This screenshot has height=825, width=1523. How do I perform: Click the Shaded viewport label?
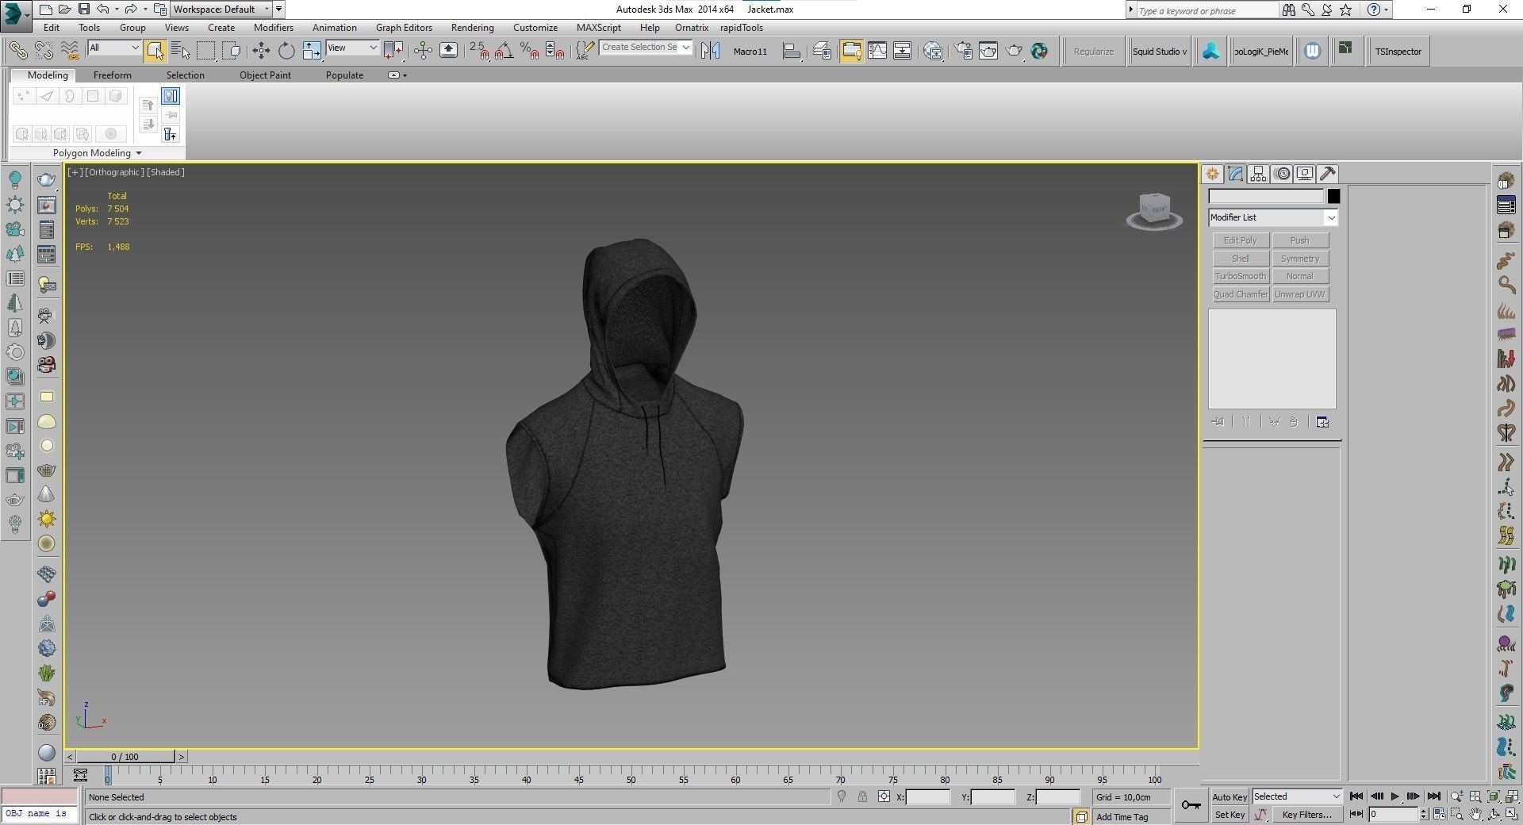166,172
